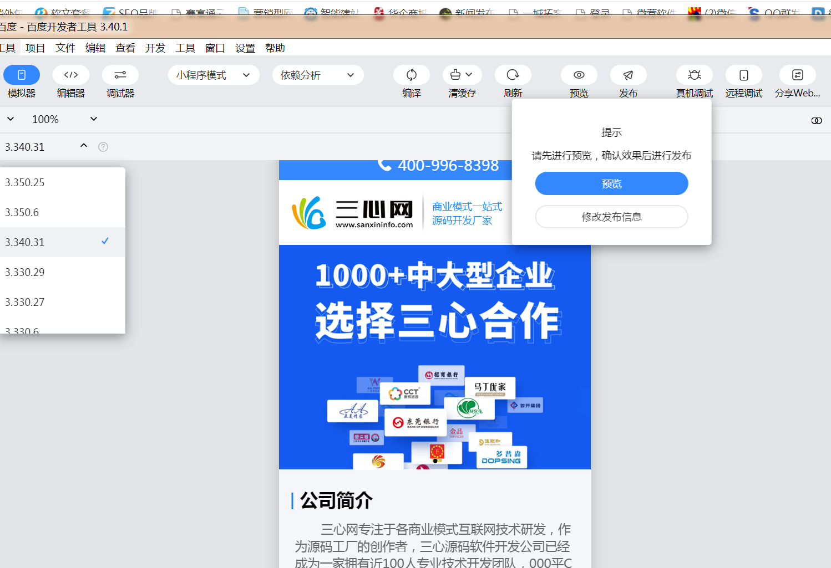Click the 修改发布信息 button
This screenshot has width=831, height=568.
pos(611,217)
